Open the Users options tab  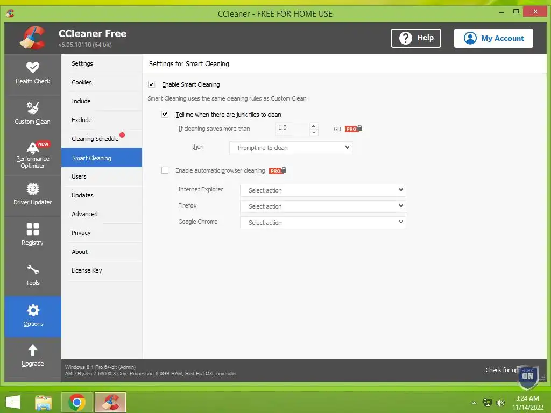pyautogui.click(x=102, y=176)
